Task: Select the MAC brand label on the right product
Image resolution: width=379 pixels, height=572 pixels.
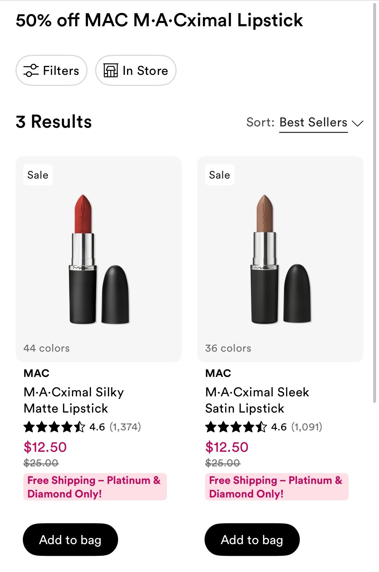Action: pyautogui.click(x=217, y=373)
